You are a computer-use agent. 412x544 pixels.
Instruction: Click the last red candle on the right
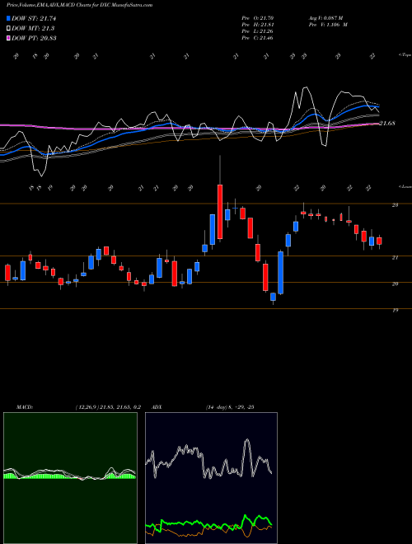[x=379, y=242]
